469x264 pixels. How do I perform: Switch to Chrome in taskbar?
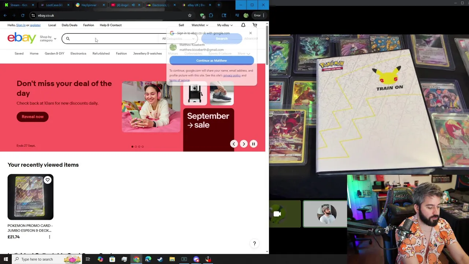tap(136, 259)
